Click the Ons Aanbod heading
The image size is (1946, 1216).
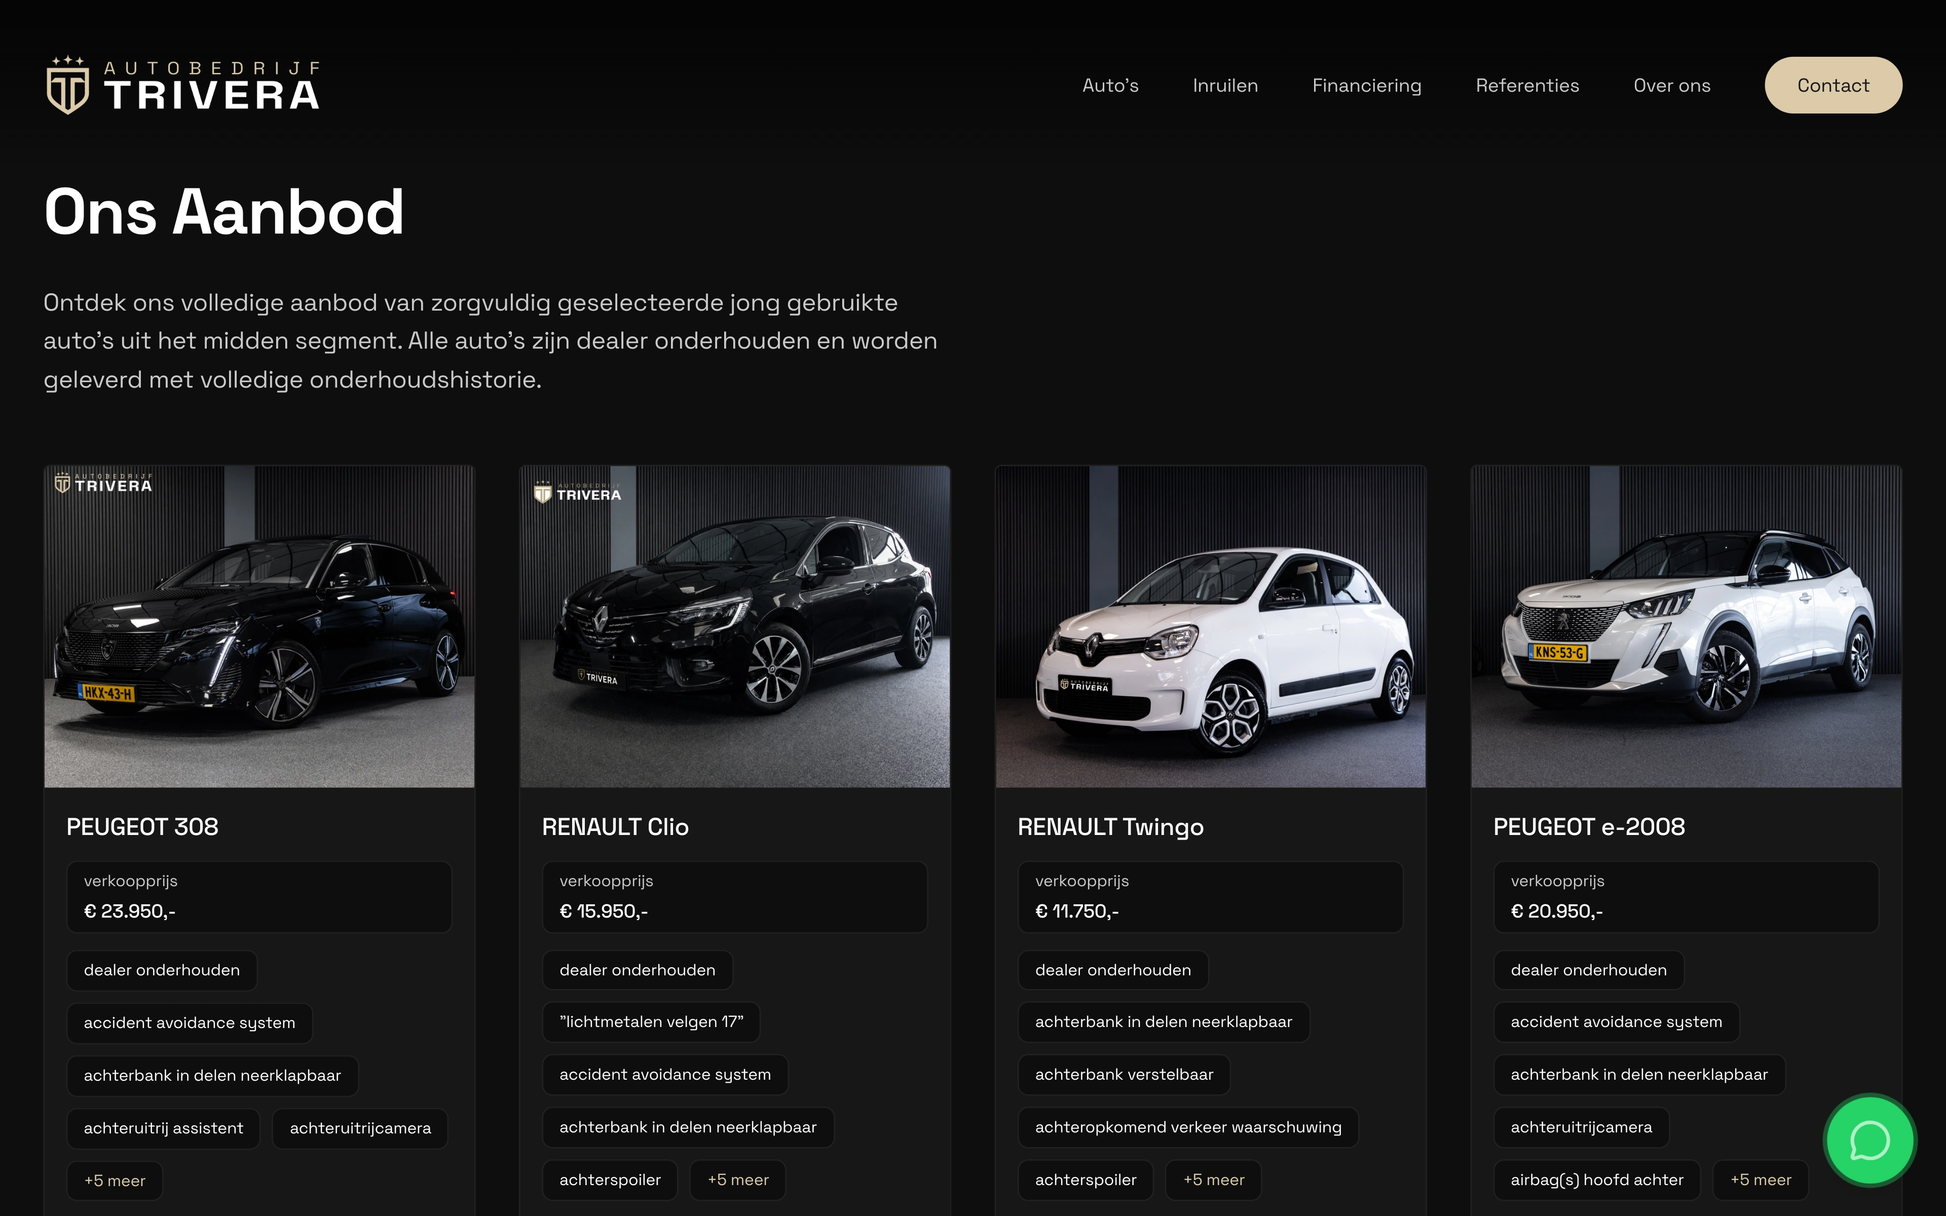point(223,211)
